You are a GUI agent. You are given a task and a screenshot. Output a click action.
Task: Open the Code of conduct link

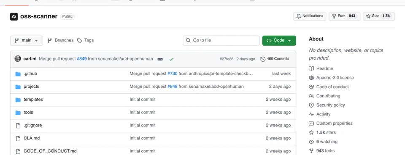329,87
